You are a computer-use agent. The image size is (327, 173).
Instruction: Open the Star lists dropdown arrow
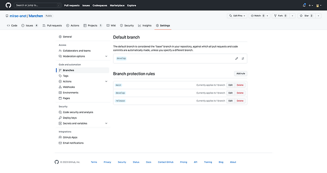pos(318,16)
